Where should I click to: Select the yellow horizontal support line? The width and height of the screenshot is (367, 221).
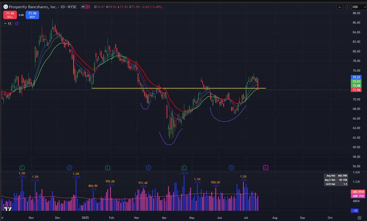[179, 88]
